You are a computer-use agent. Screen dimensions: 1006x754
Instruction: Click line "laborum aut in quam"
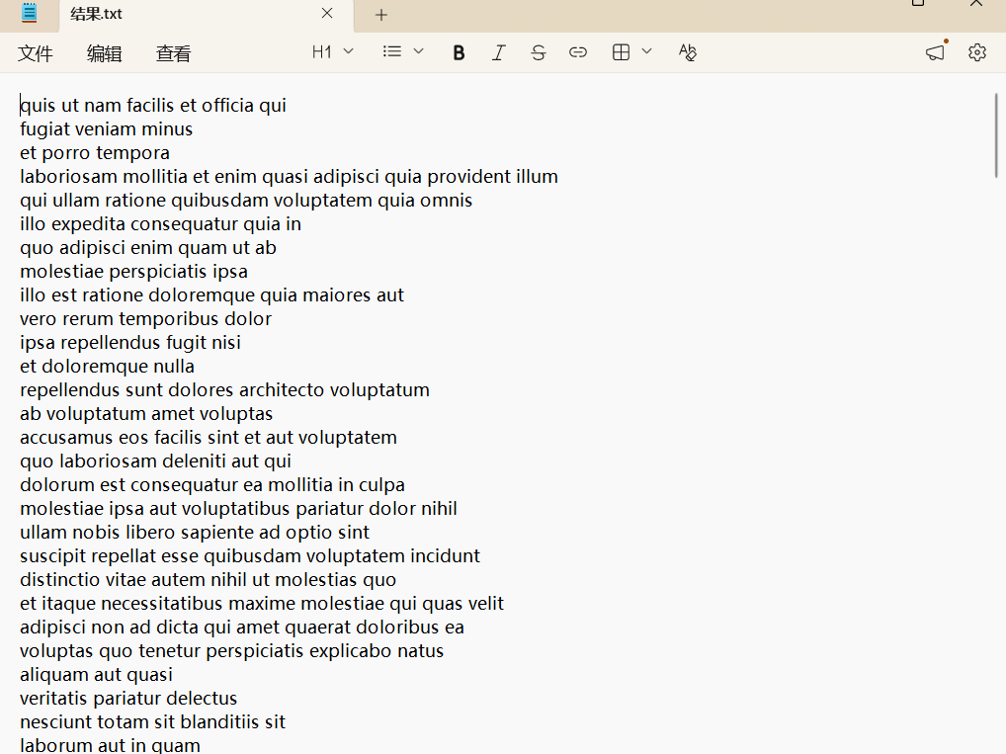pyautogui.click(x=110, y=745)
